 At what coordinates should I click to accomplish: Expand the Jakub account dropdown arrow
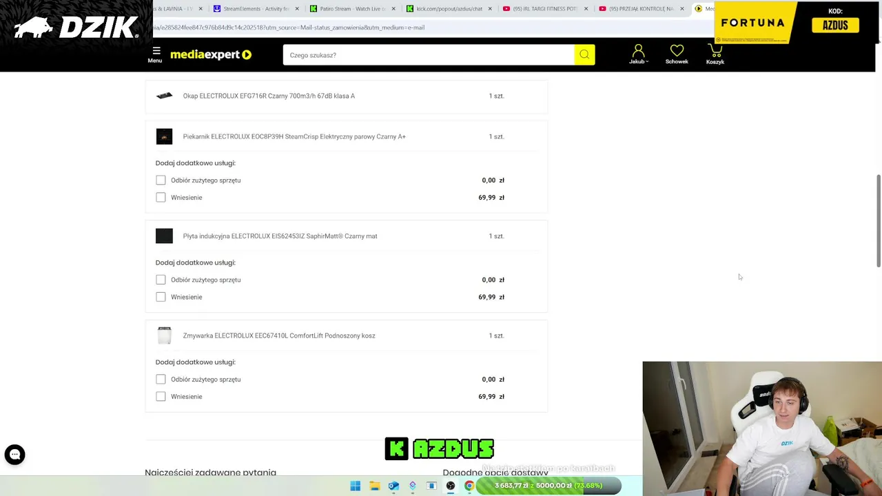pyautogui.click(x=647, y=62)
